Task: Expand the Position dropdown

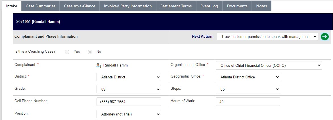Action: point(129,114)
